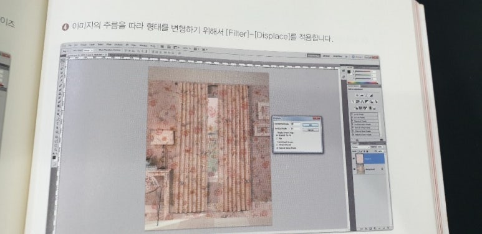Click OK in the Displace dialog
482x234 pixels.
[x=311, y=125]
